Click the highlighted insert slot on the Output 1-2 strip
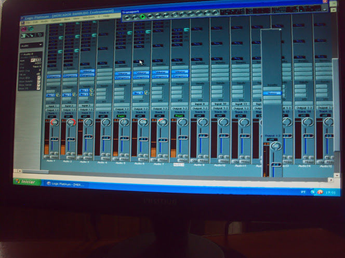 pos(272,93)
